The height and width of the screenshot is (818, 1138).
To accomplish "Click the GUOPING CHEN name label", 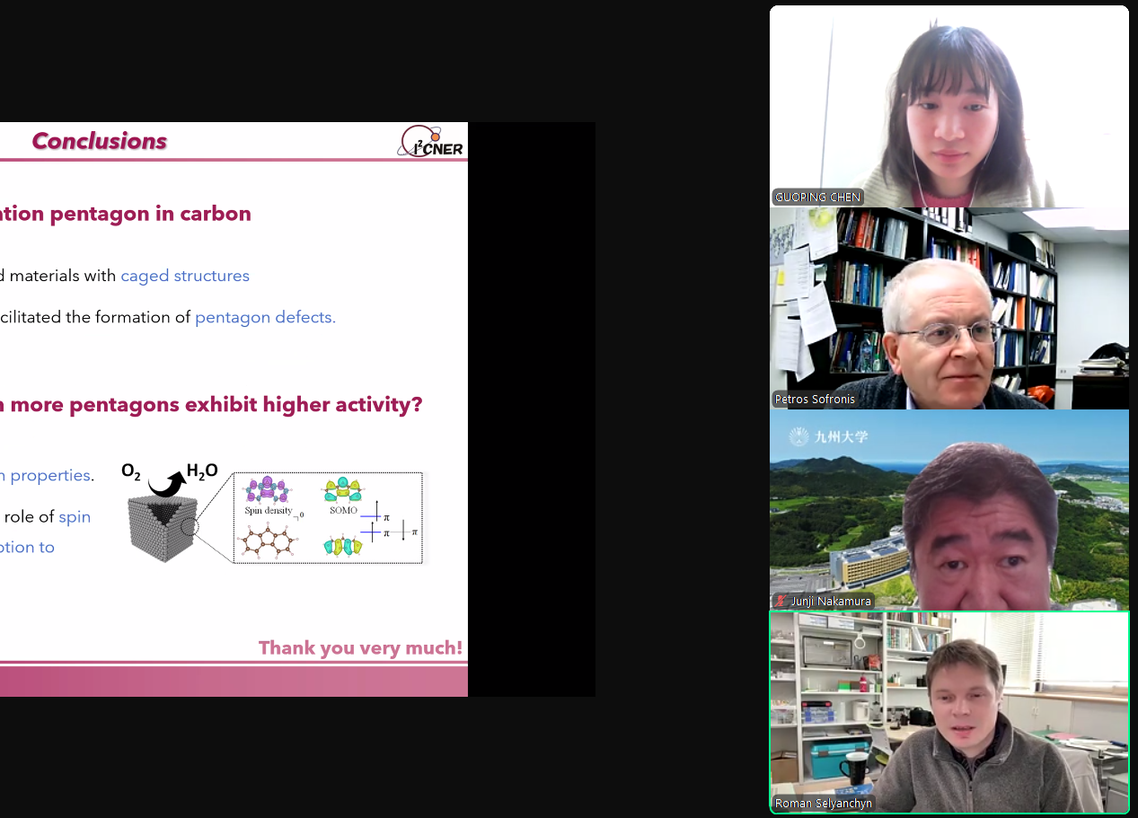I will pos(817,197).
